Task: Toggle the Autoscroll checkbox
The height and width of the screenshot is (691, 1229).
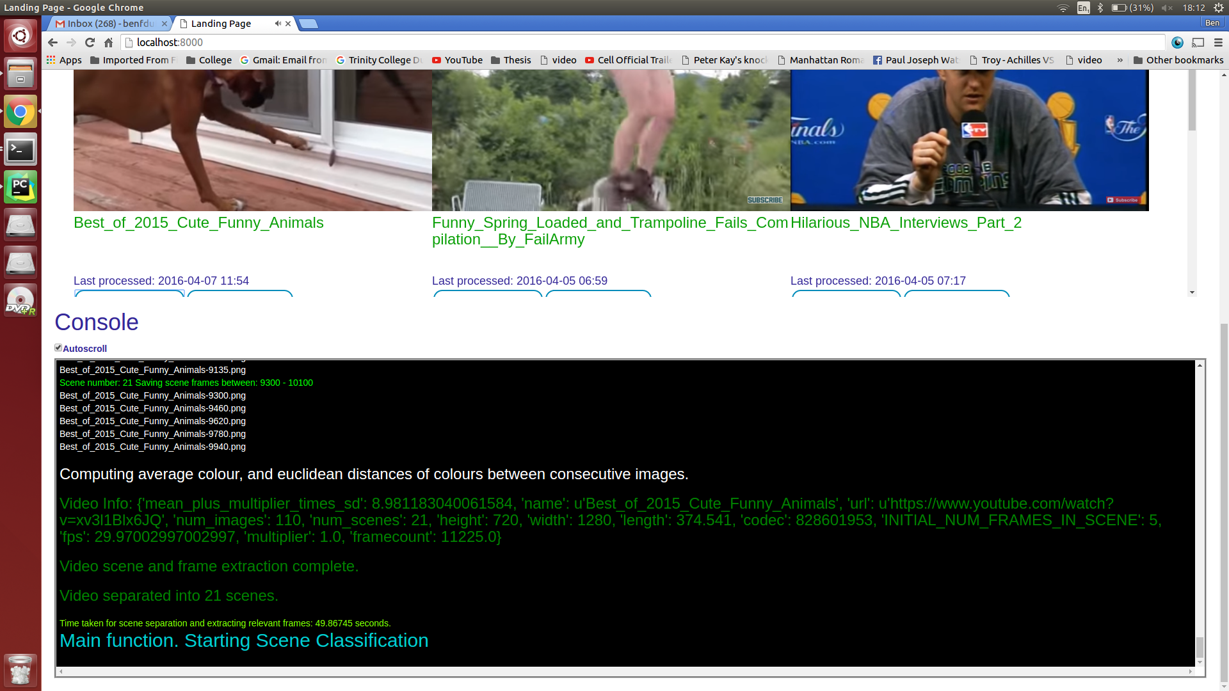Action: [58, 347]
